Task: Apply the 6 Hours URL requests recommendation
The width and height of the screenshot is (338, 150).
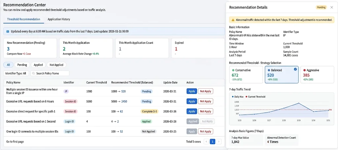Action: click(x=192, y=101)
